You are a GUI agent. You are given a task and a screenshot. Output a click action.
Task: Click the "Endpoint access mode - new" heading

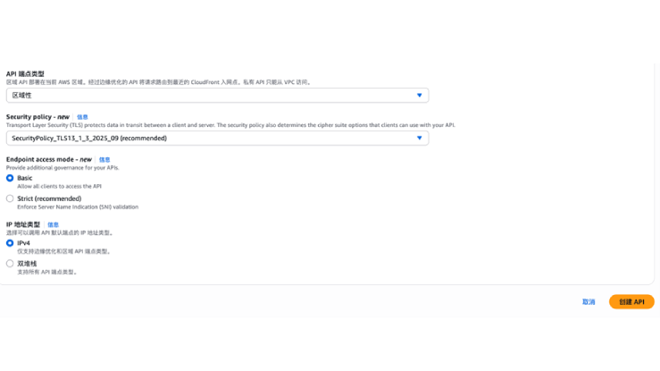[x=49, y=160]
